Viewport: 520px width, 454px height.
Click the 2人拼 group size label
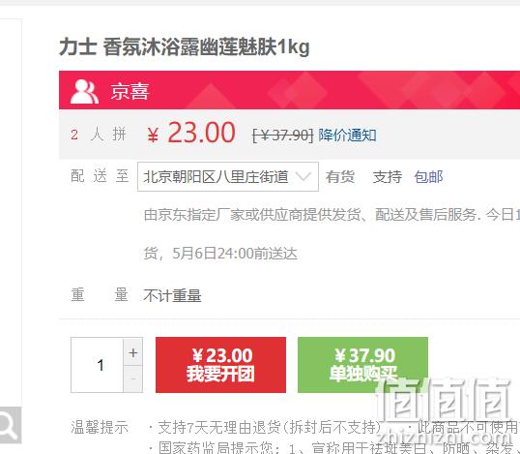point(99,135)
